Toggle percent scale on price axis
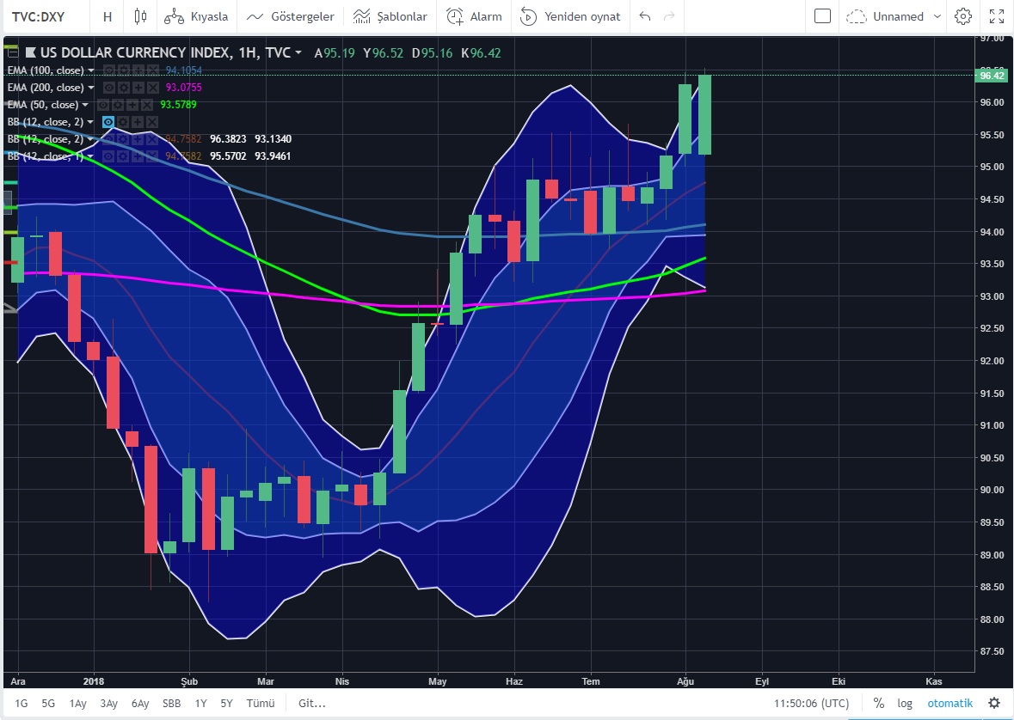This screenshot has width=1014, height=720. point(878,703)
